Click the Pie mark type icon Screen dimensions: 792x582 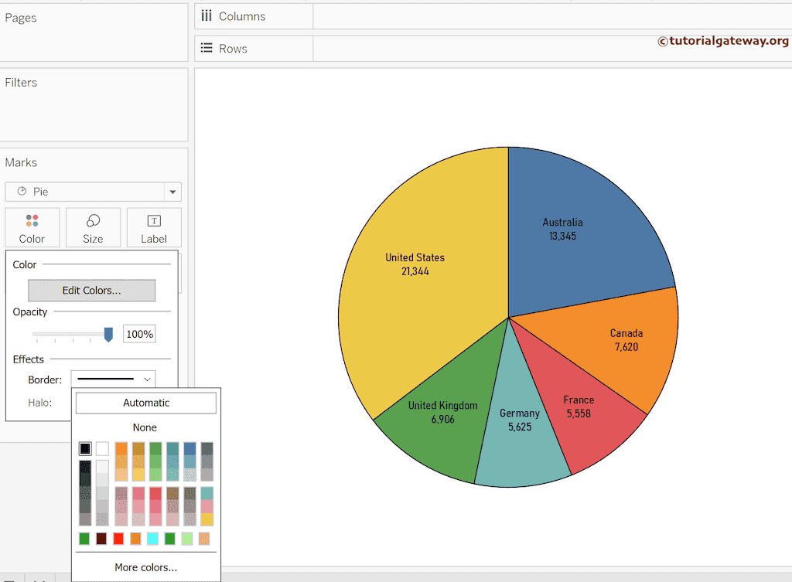[22, 192]
